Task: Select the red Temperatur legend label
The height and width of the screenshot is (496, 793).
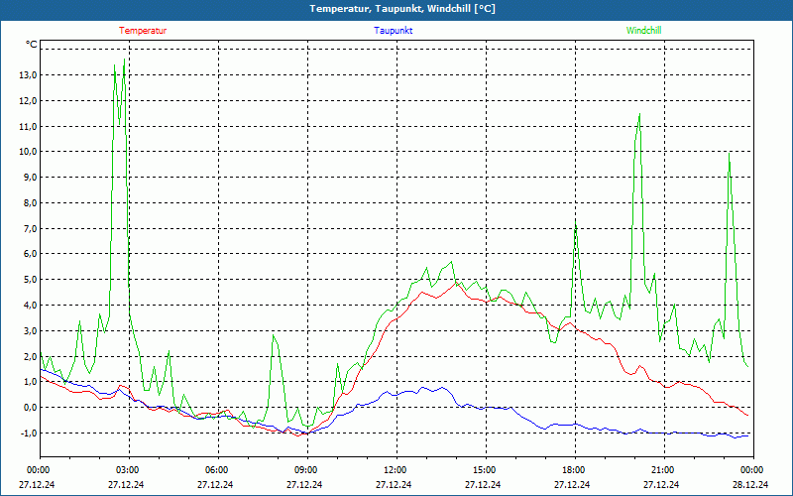Action: pos(143,31)
